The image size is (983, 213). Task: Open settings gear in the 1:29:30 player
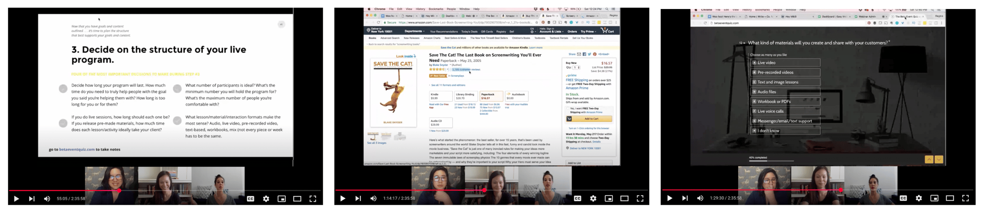(x=919, y=198)
